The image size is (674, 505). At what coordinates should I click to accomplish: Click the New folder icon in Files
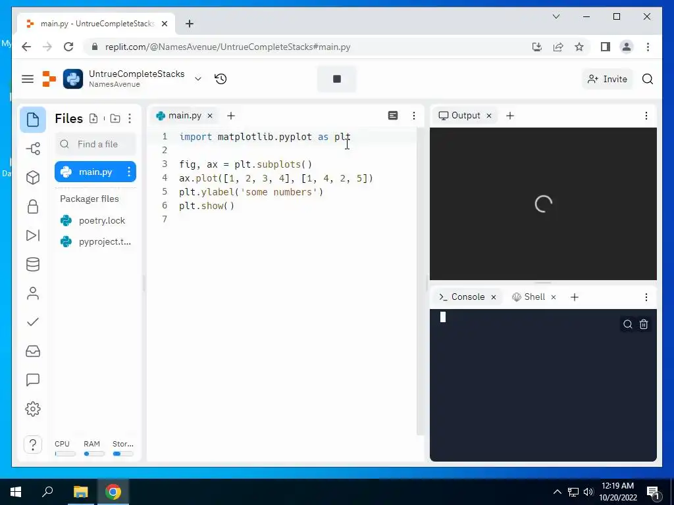tap(115, 118)
